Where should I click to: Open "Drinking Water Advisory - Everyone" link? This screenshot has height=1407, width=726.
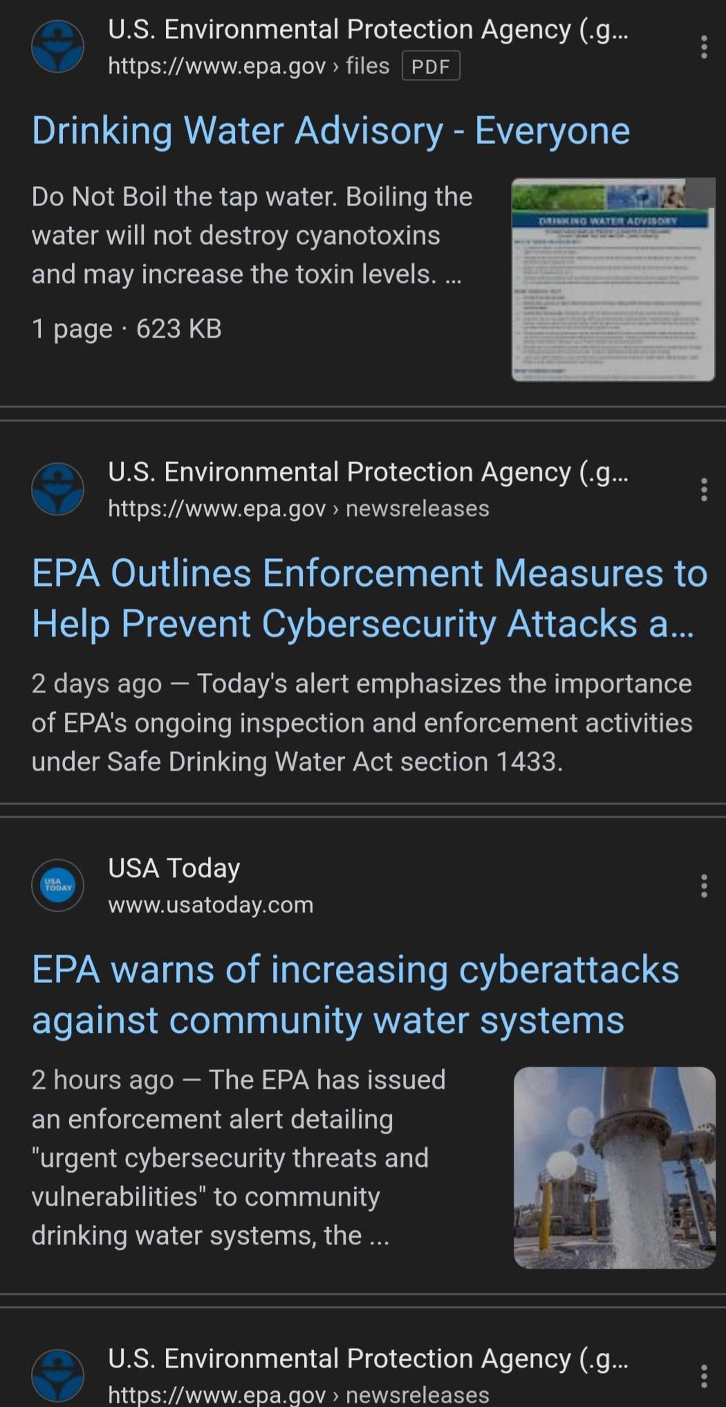point(331,131)
